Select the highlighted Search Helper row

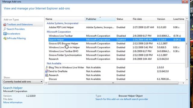pos(117,40)
